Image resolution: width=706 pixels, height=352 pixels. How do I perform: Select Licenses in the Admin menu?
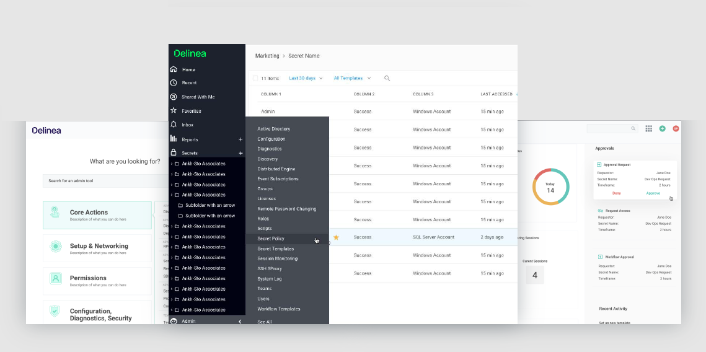[x=267, y=198]
